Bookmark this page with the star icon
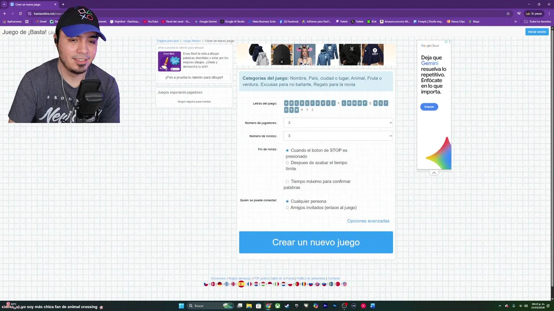Screen dimensions: 554x311 (x=508, y=13)
